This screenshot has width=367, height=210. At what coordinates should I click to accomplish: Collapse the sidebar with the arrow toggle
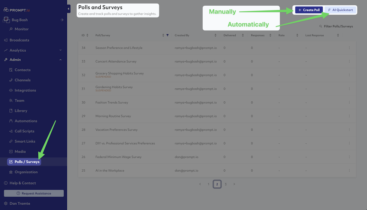[x=69, y=9]
